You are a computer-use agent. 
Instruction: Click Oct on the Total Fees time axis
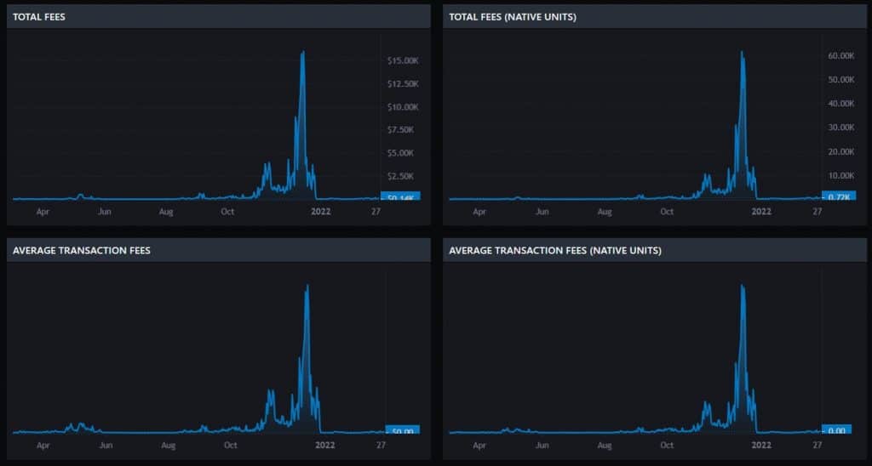pos(227,212)
